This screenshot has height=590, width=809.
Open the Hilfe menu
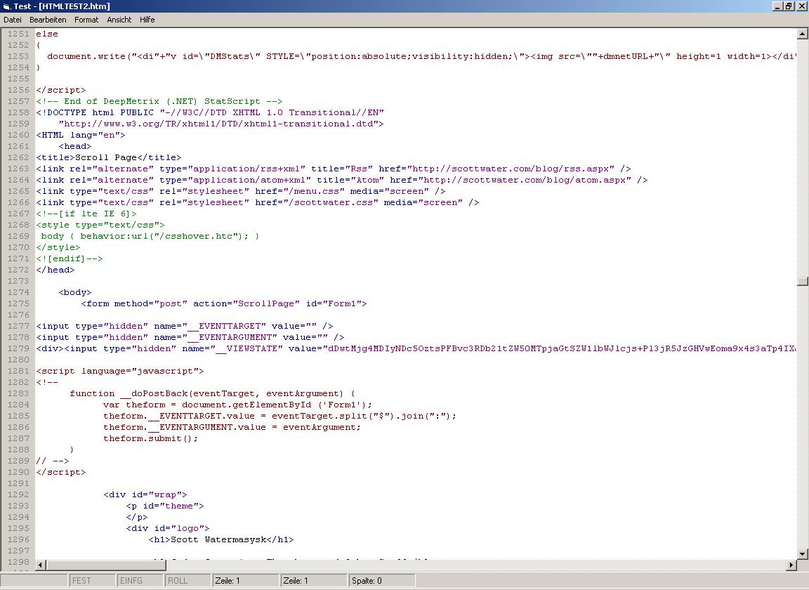[x=147, y=20]
